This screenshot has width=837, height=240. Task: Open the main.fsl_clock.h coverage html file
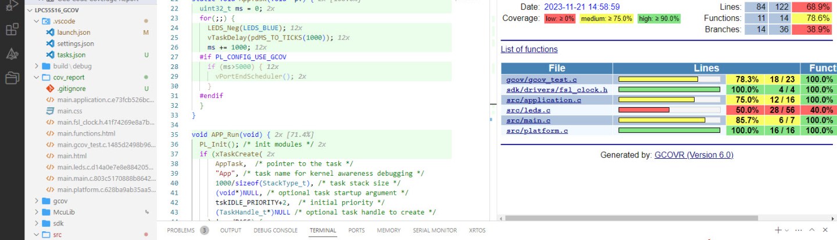coord(105,122)
